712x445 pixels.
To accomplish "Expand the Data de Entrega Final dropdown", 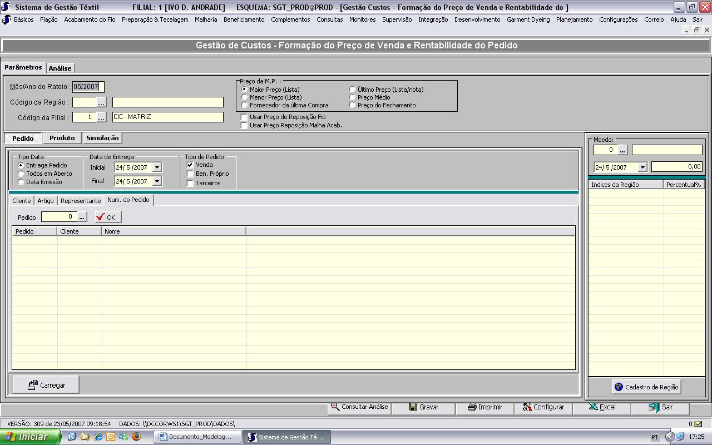I will click(x=157, y=181).
